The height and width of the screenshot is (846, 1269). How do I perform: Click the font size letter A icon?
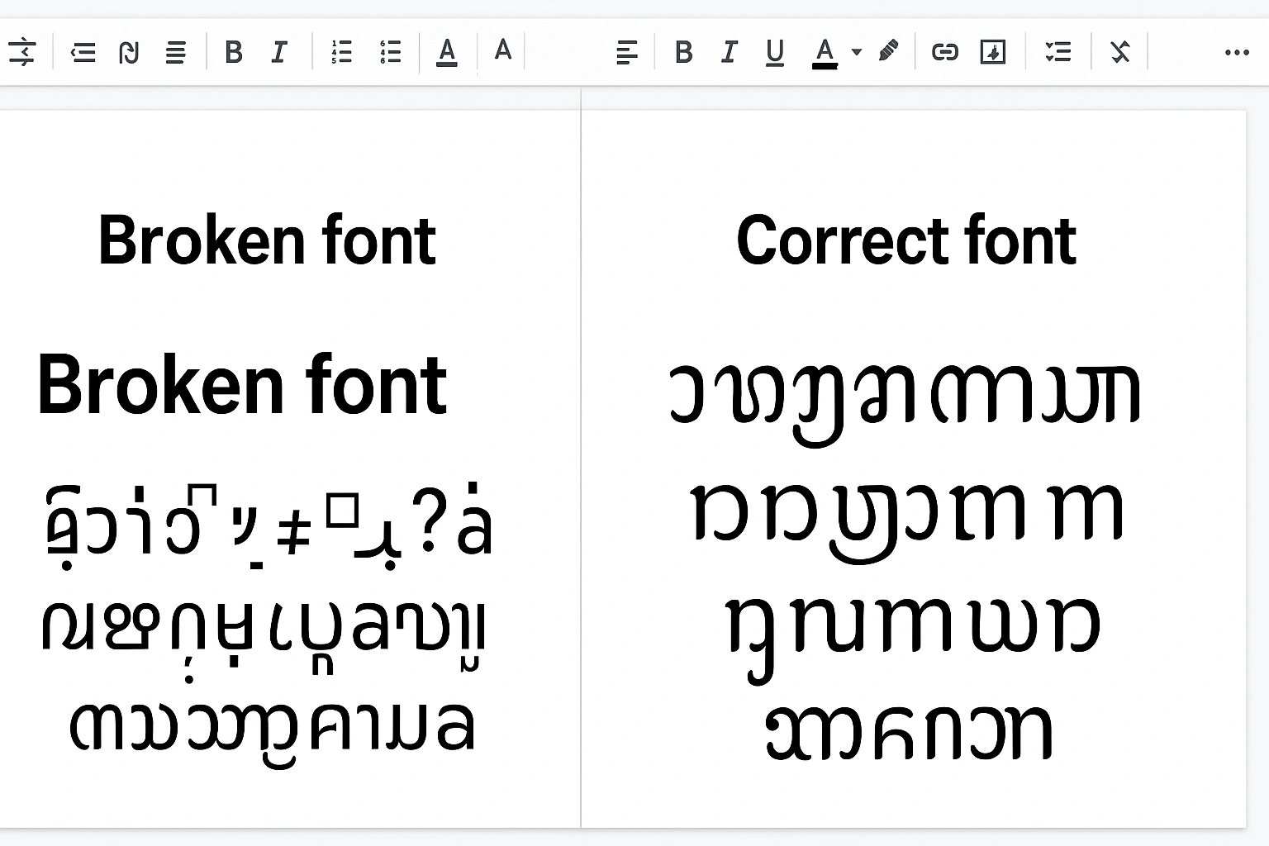(x=501, y=53)
